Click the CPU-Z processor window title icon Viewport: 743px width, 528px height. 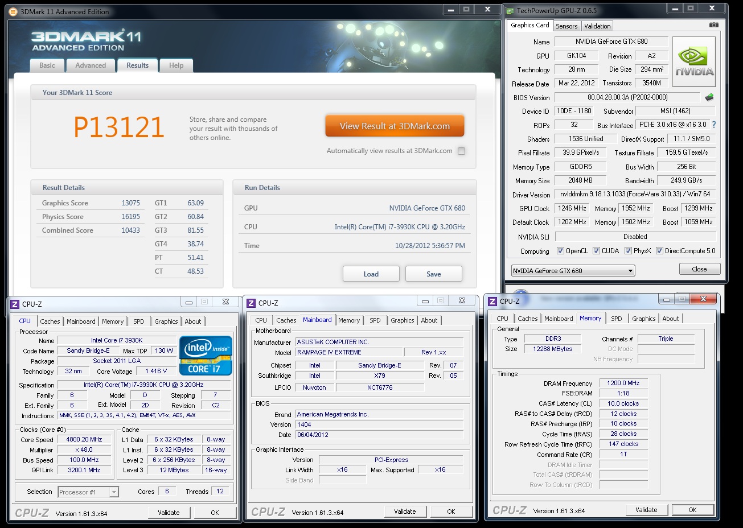(15, 304)
